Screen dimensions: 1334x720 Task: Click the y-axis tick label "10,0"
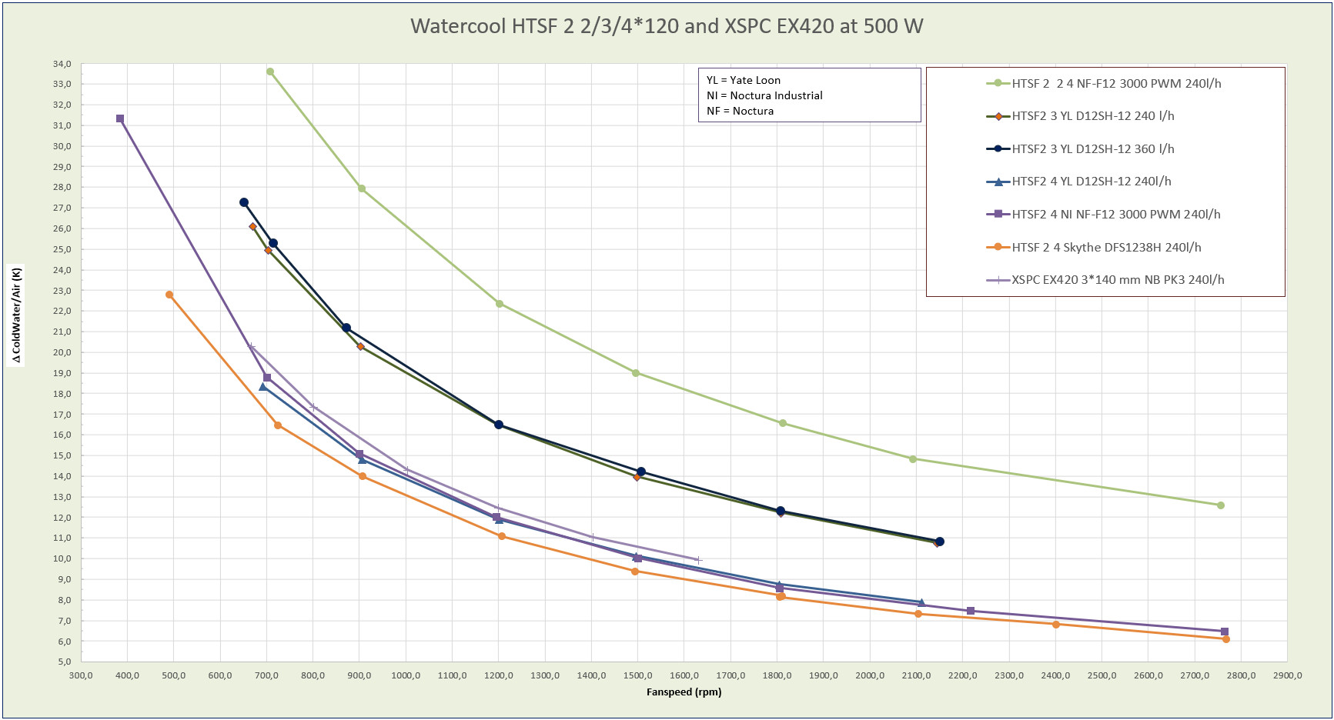(x=62, y=558)
